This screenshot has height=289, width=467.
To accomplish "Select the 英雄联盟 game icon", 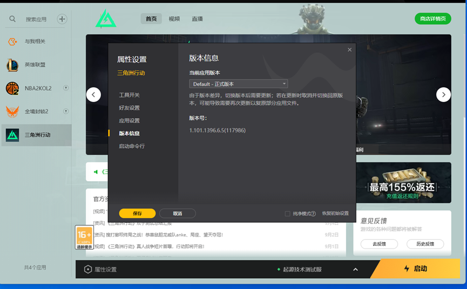I will [12, 65].
